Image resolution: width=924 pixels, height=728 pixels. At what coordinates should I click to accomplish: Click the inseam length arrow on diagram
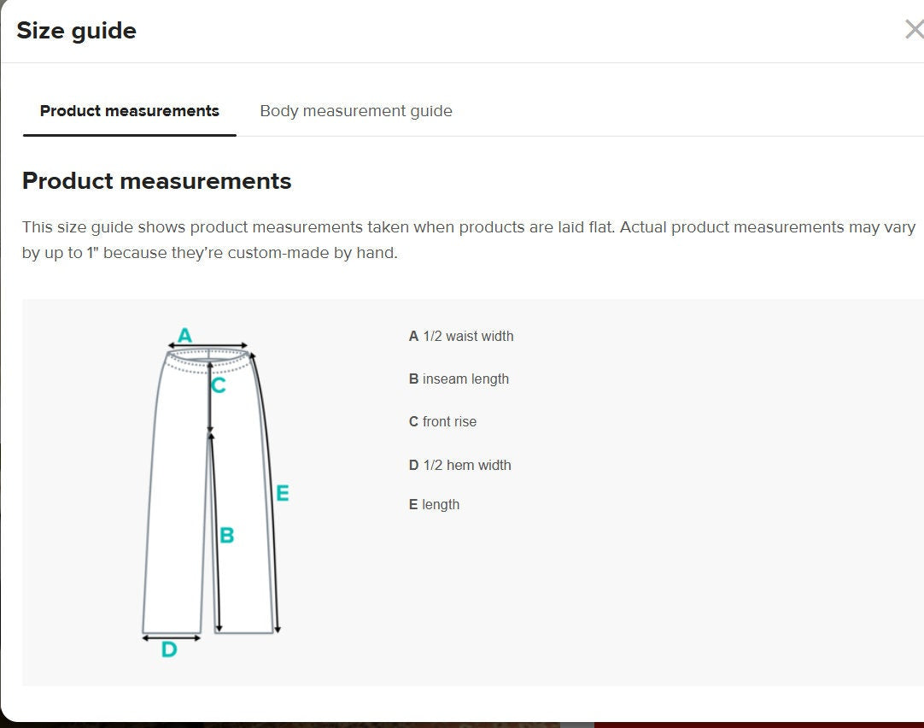click(216, 531)
